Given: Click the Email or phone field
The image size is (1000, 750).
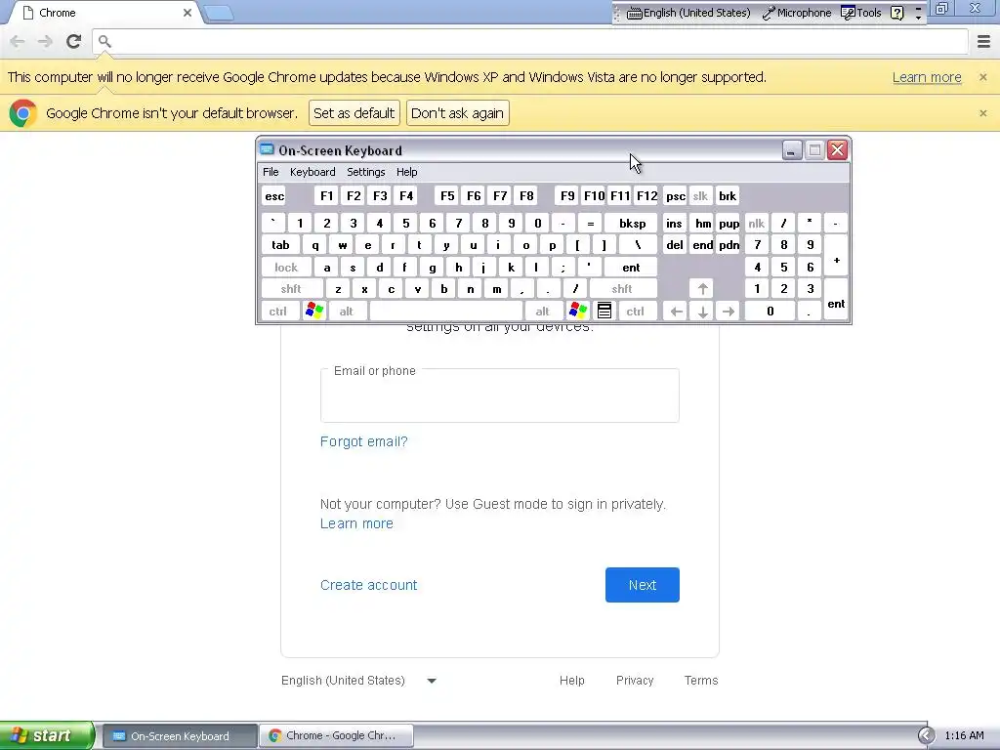Looking at the screenshot, I should click(x=500, y=395).
